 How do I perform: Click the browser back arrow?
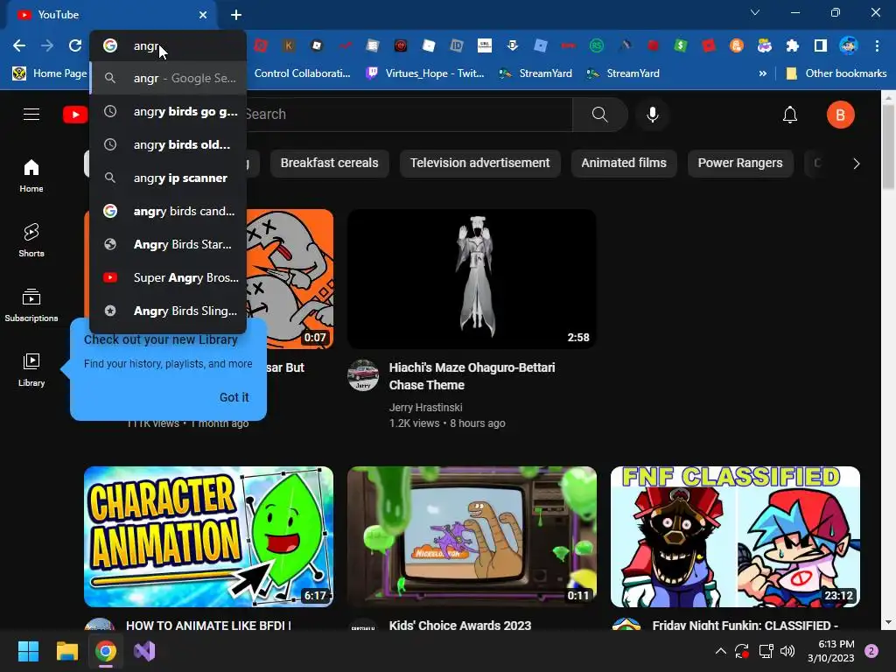[x=19, y=45]
